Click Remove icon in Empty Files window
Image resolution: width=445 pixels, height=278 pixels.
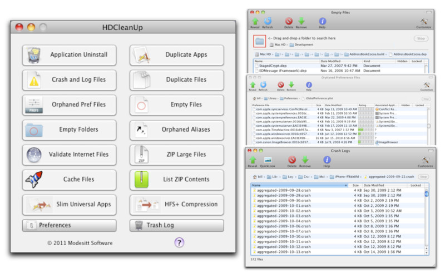301,22
